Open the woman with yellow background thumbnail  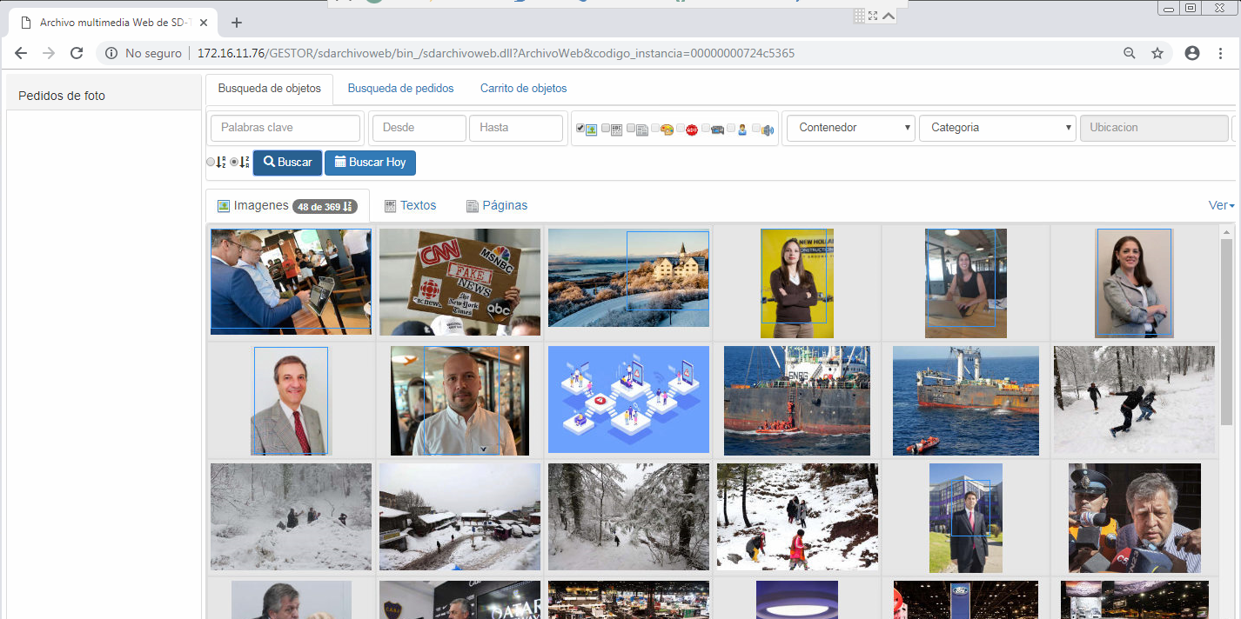click(797, 283)
